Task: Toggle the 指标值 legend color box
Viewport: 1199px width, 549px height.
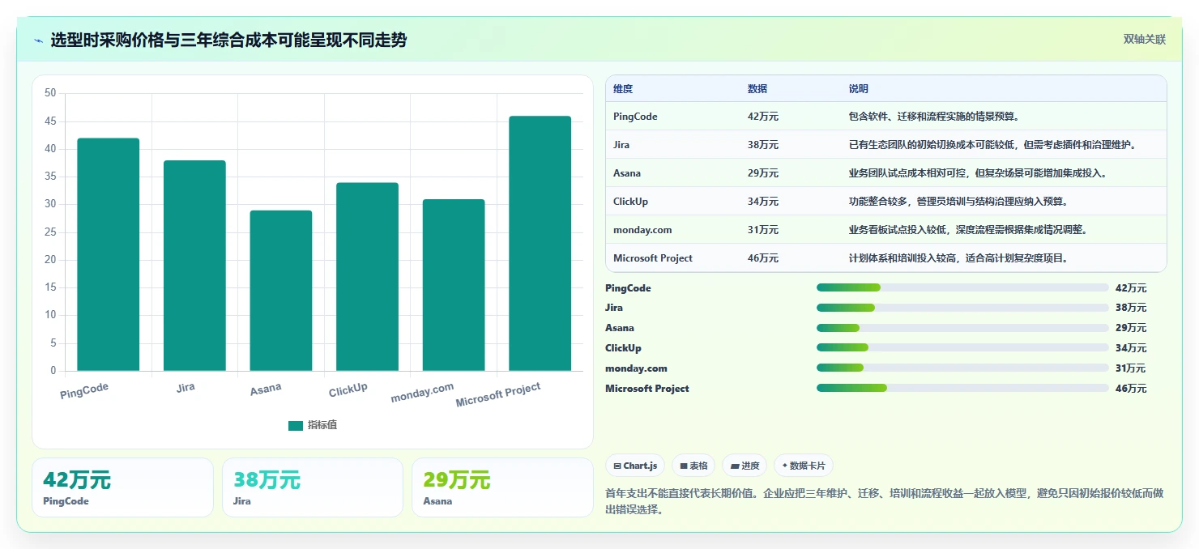Action: 296,425
